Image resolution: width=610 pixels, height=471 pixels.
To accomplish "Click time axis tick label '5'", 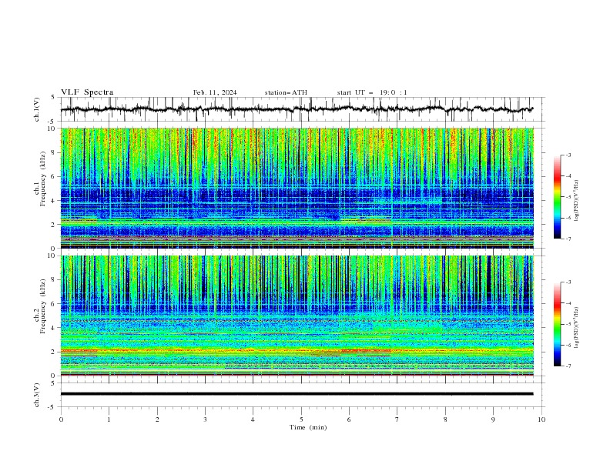I will coord(301,419).
